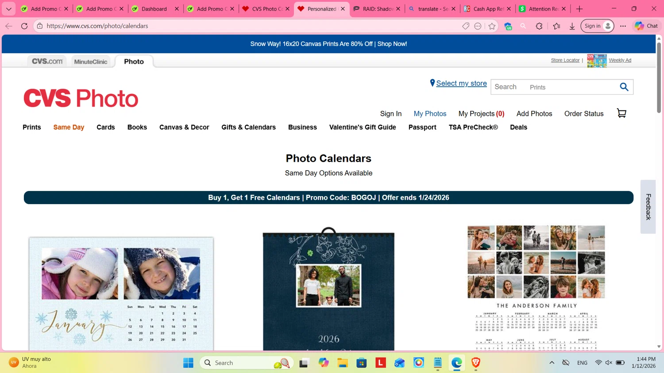Open the shopping cart icon
Viewport: 664px width, 373px height.
click(x=622, y=114)
